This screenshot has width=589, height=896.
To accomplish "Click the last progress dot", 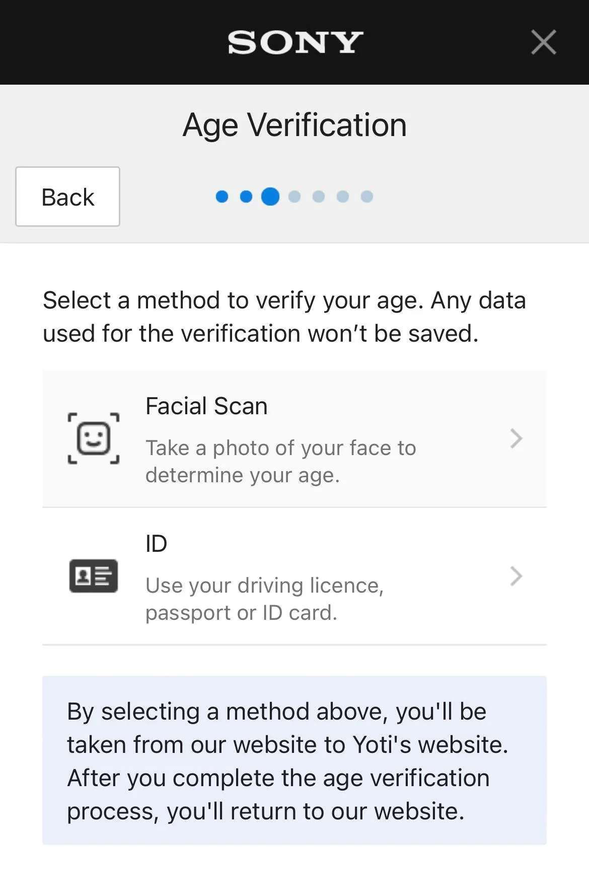I will [x=367, y=197].
